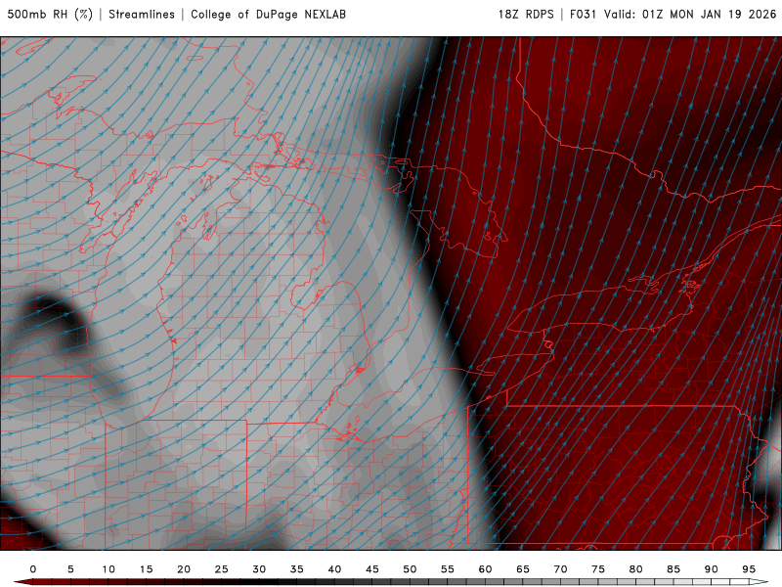
Task: Select the "20" color scale label
Action: pos(184,569)
